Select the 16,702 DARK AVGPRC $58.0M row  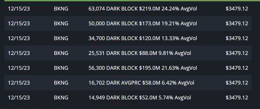pos(128,83)
